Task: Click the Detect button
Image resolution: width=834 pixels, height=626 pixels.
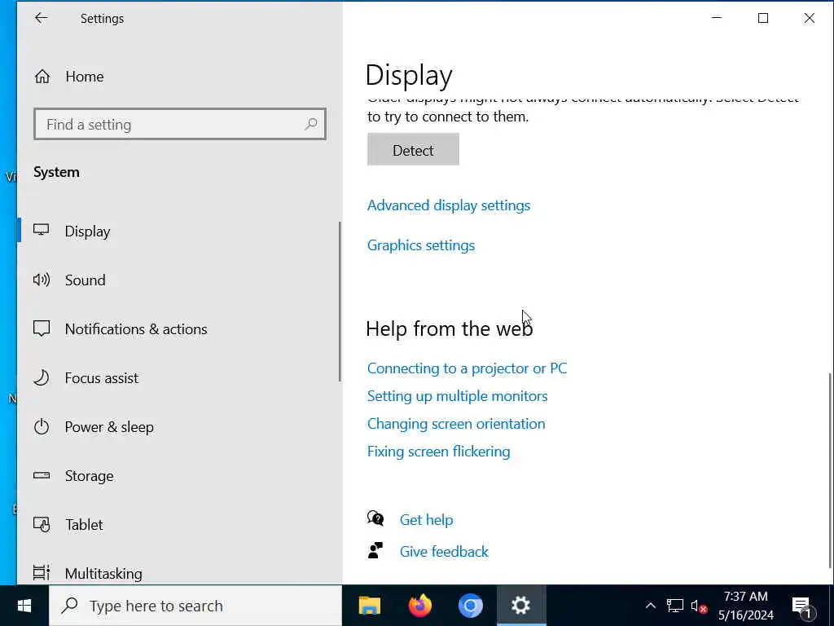Action: click(x=413, y=150)
